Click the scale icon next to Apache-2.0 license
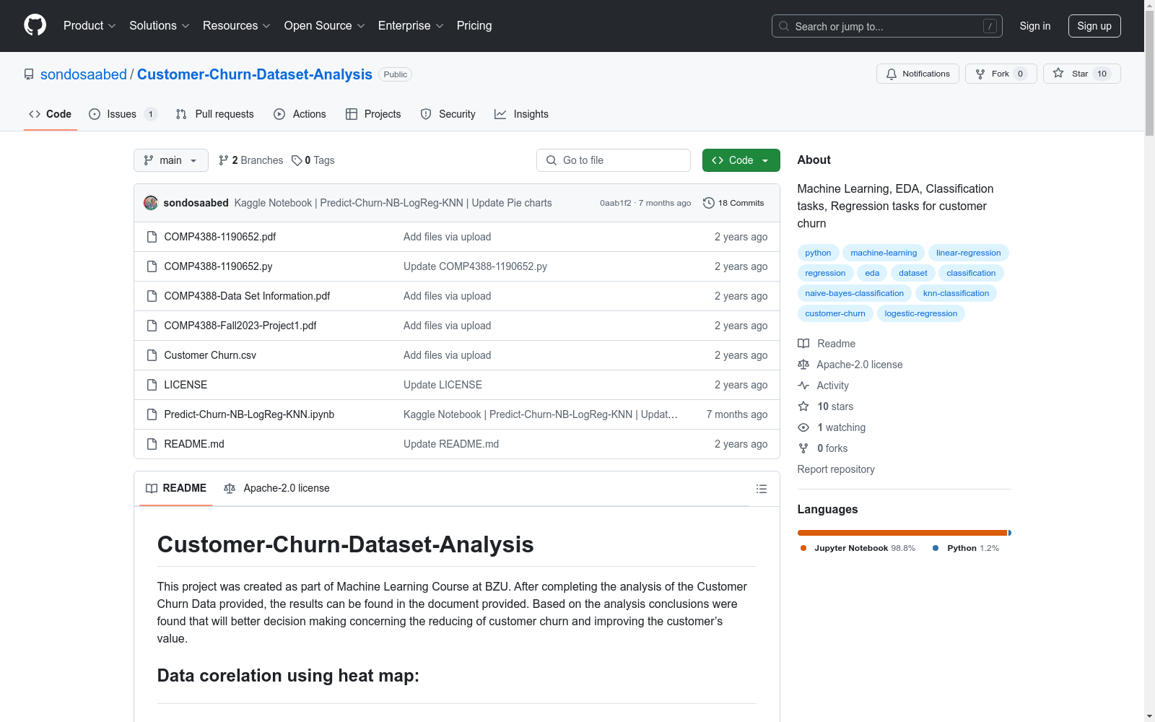Screen dimensions: 1155x722 [803, 365]
